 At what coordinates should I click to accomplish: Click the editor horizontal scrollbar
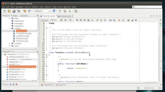coord(98,83)
